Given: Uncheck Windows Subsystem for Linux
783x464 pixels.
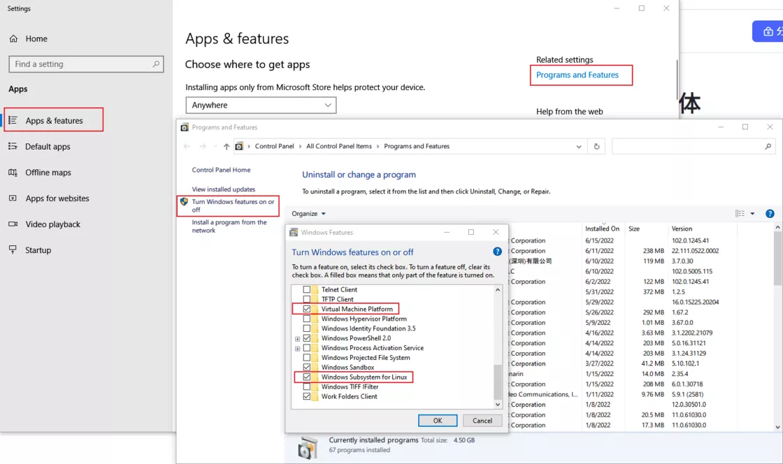Looking at the screenshot, I should pos(307,377).
